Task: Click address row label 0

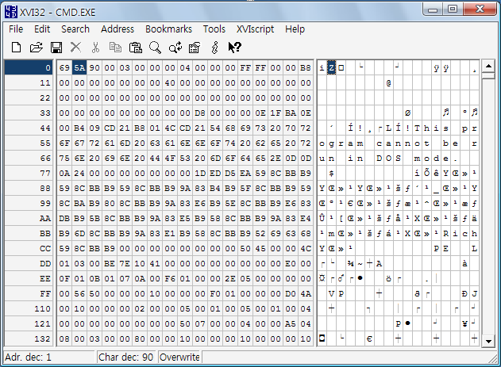Action: coord(29,67)
